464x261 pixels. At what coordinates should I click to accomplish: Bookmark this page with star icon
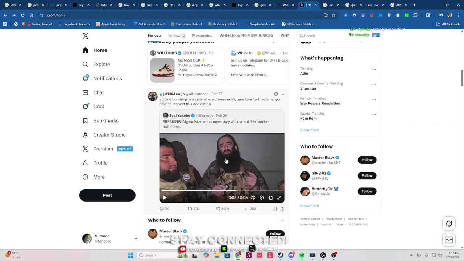pos(333,15)
